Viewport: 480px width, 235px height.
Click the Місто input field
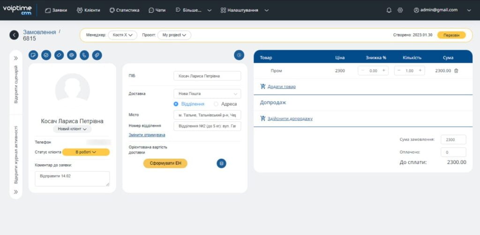[x=207, y=115]
